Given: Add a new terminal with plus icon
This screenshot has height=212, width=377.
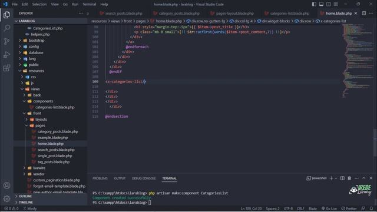Looking at the screenshot, I should coord(331,178).
